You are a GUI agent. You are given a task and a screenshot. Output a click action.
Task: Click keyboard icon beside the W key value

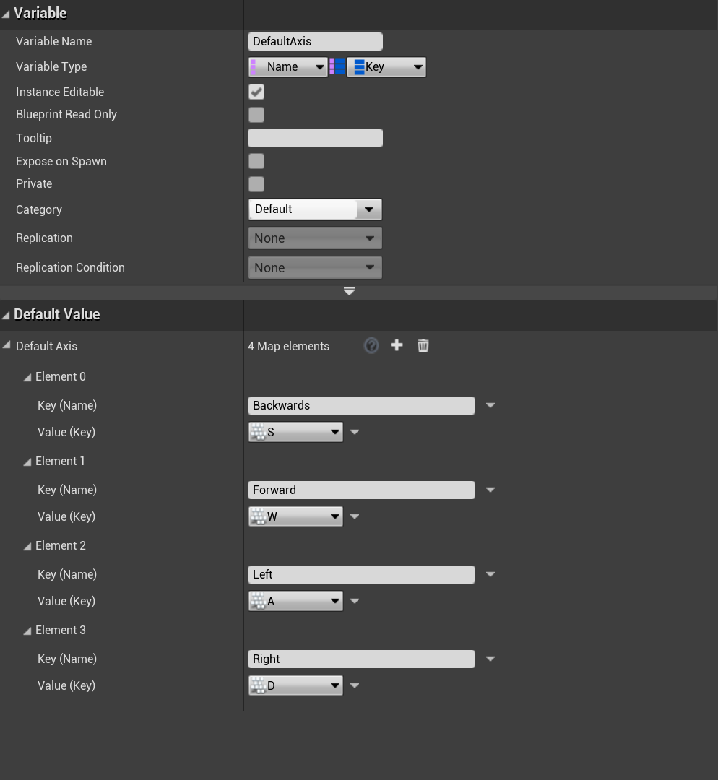[x=258, y=516]
